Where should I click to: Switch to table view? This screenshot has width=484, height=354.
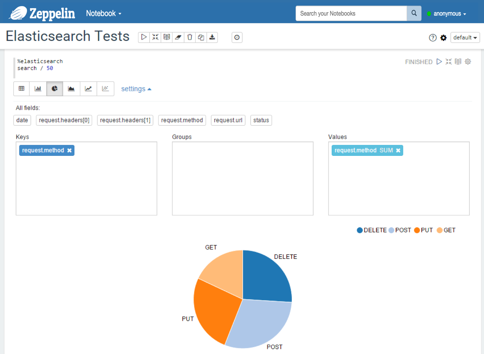coord(21,89)
